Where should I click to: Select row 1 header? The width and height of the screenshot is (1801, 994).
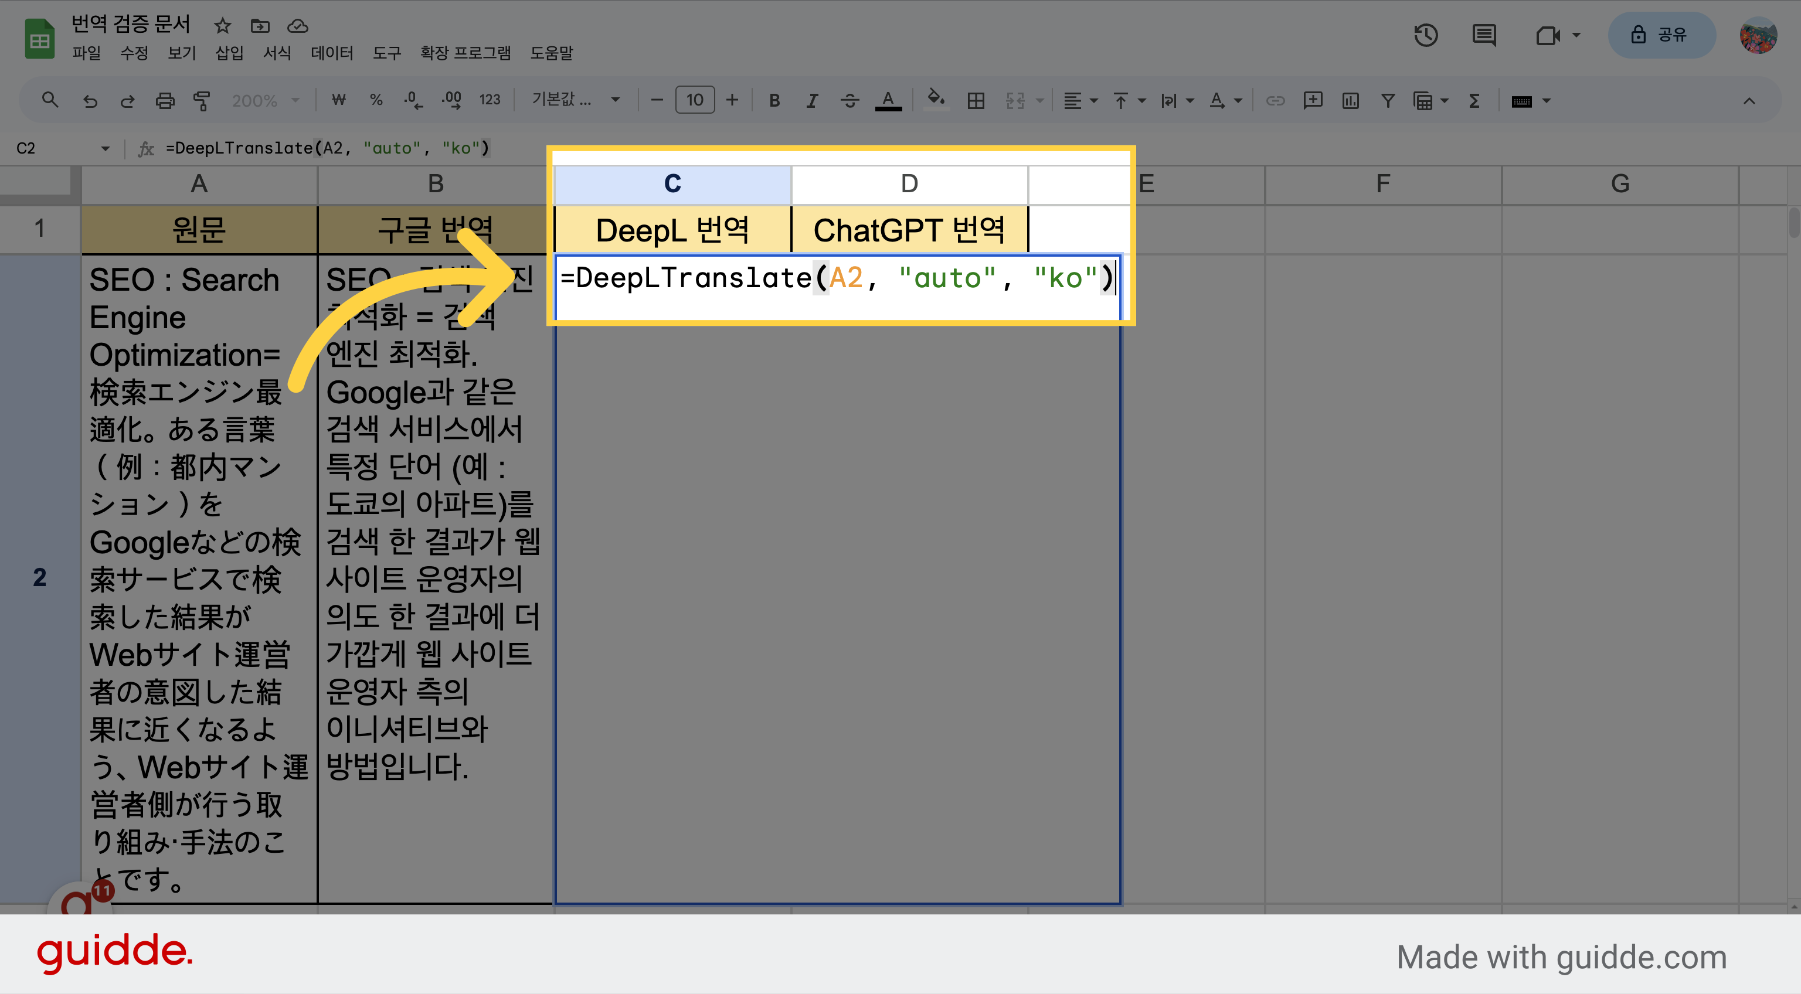pyautogui.click(x=40, y=229)
